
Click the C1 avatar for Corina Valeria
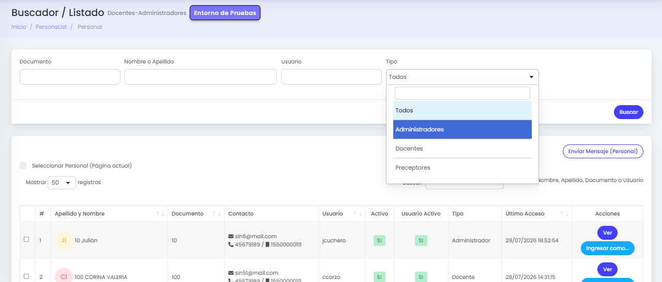click(64, 276)
